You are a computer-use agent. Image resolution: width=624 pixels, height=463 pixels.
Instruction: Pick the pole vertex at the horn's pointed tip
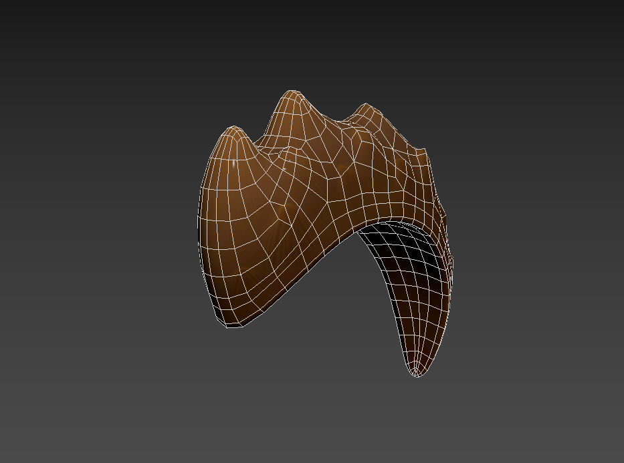pyautogui.click(x=417, y=374)
